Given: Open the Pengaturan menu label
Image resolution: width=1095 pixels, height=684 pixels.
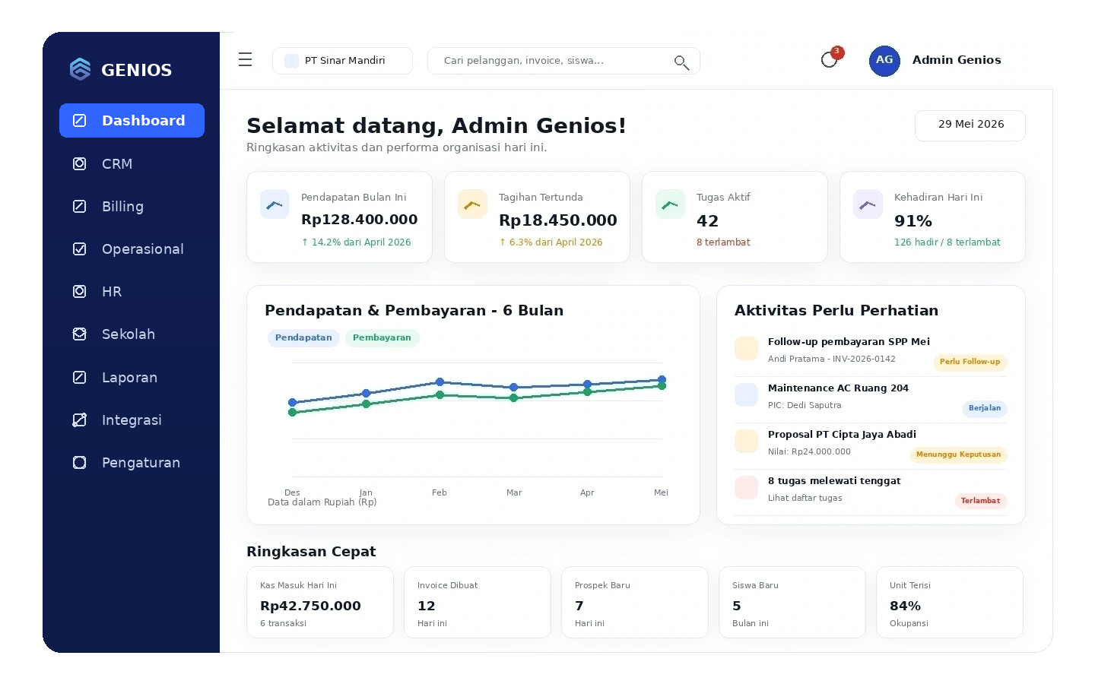Looking at the screenshot, I should (x=141, y=463).
